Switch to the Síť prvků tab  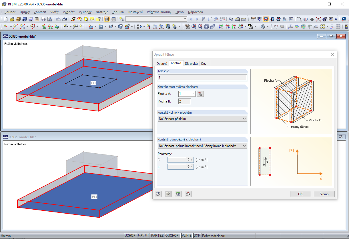click(191, 64)
